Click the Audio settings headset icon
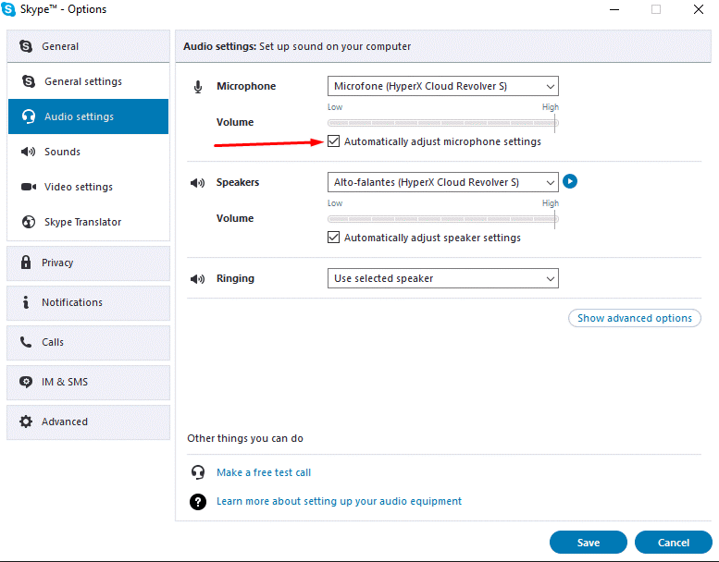Viewport: 719px width, 562px height. 29,116
